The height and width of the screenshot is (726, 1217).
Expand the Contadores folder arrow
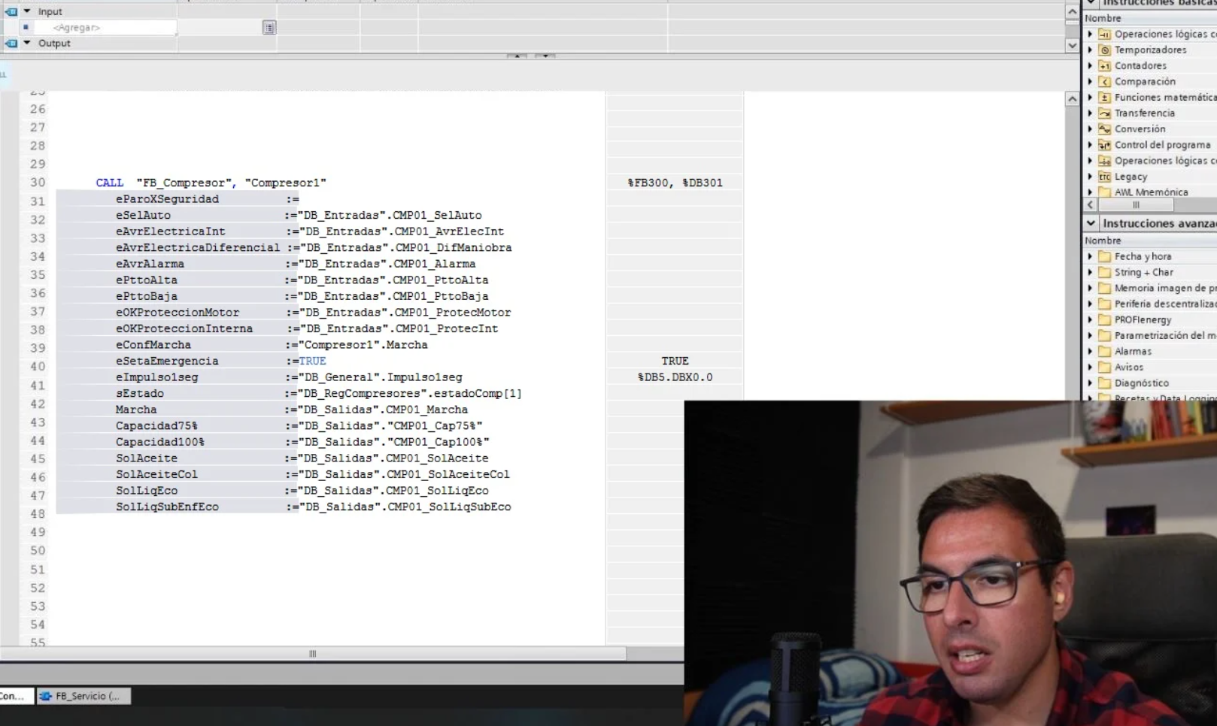[1090, 65]
